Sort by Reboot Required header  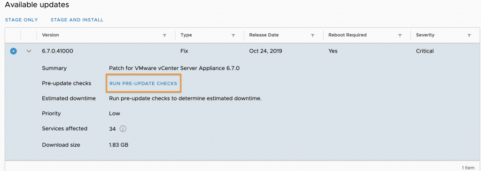pyautogui.click(x=347, y=35)
